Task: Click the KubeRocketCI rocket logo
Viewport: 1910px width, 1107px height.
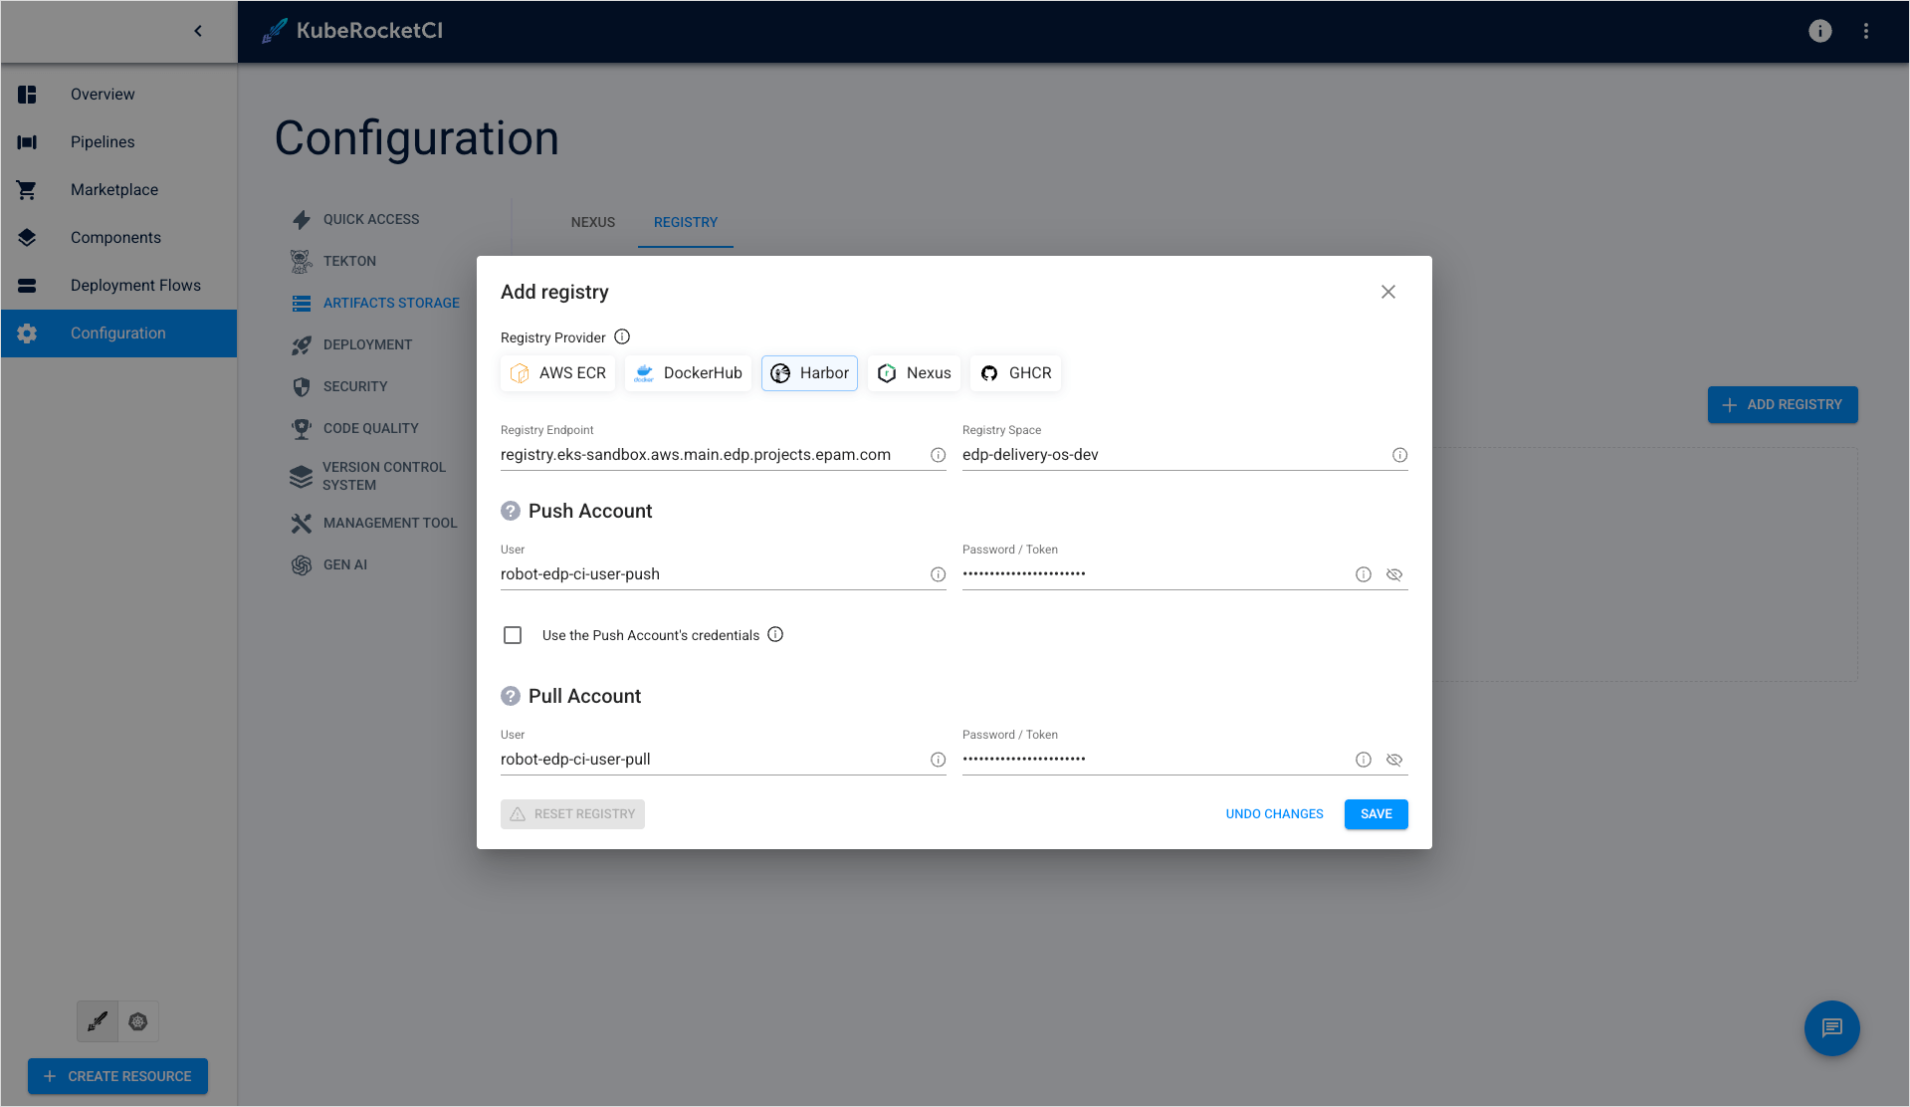Action: click(274, 31)
